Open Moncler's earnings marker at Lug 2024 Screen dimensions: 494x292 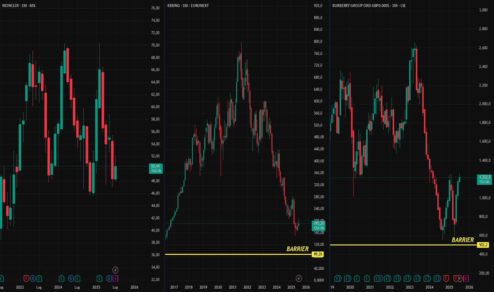pos(77,278)
